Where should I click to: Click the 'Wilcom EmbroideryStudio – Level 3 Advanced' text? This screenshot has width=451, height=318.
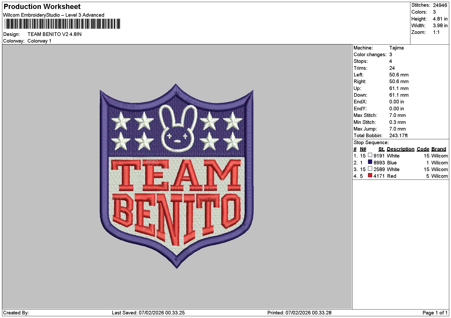[x=54, y=15]
